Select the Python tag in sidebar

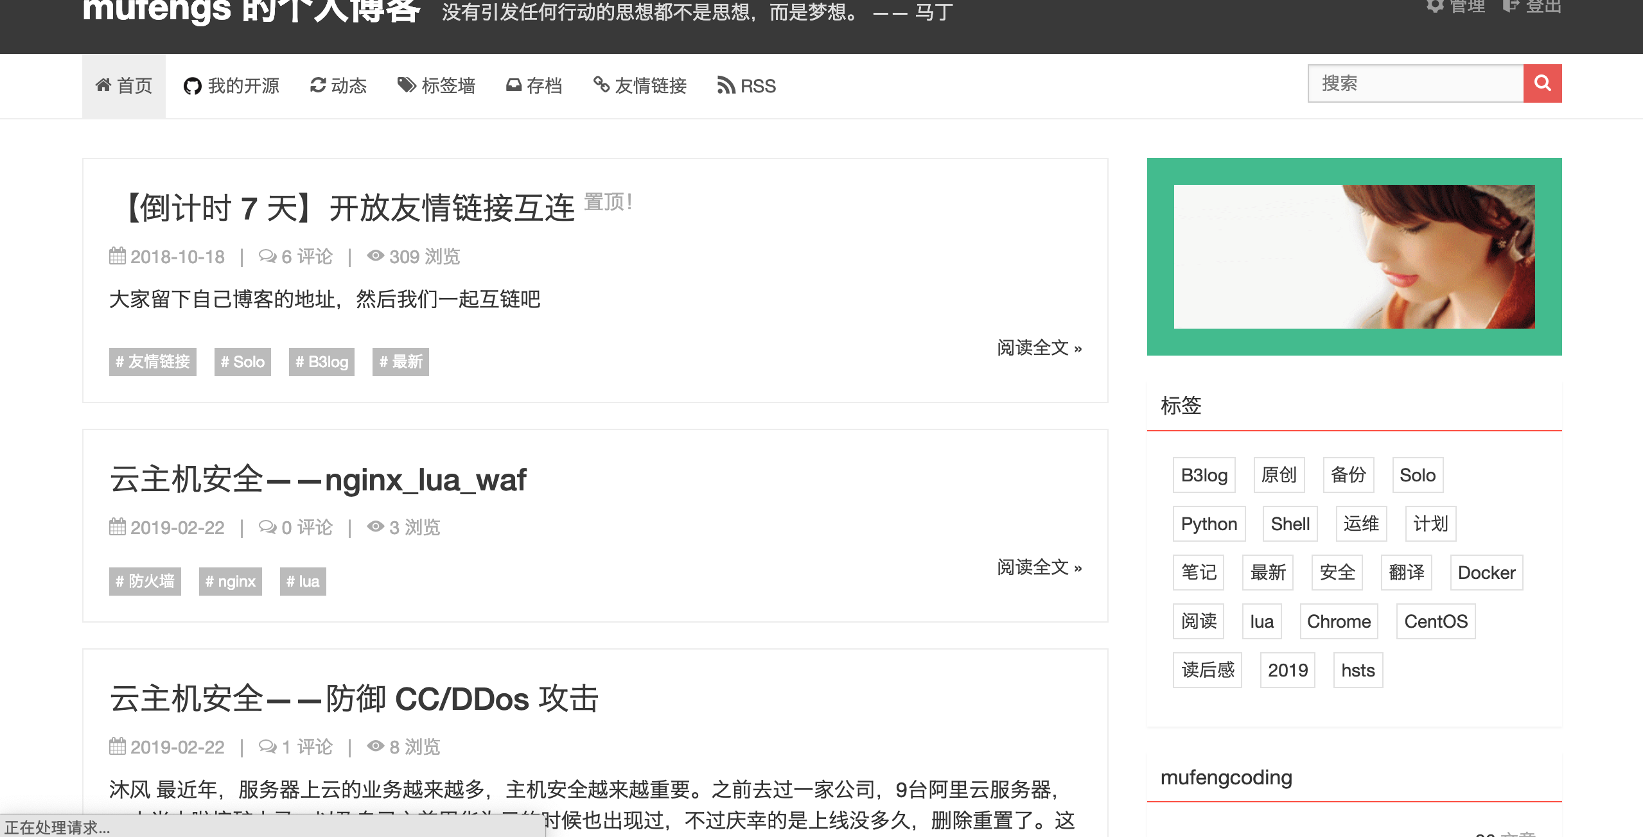click(x=1208, y=524)
